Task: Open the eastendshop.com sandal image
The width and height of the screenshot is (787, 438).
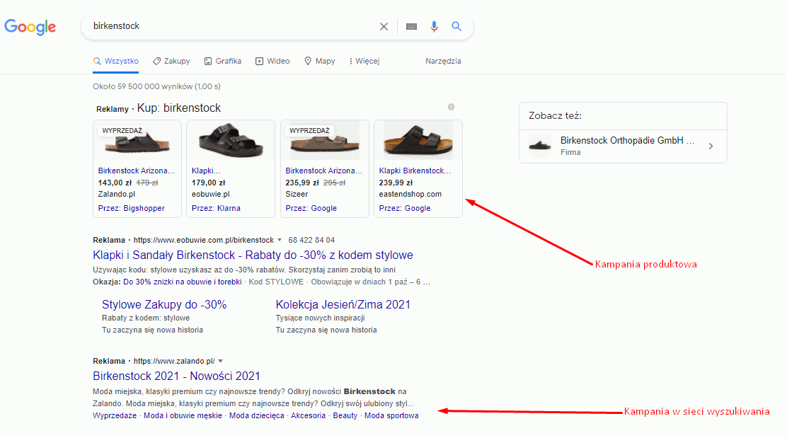Action: pyautogui.click(x=418, y=141)
